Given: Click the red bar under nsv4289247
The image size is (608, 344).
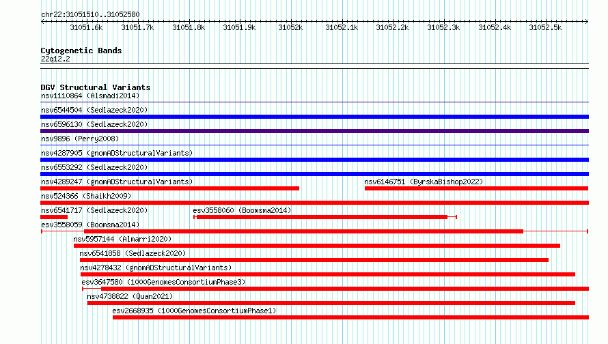Looking at the screenshot, I should tap(170, 188).
